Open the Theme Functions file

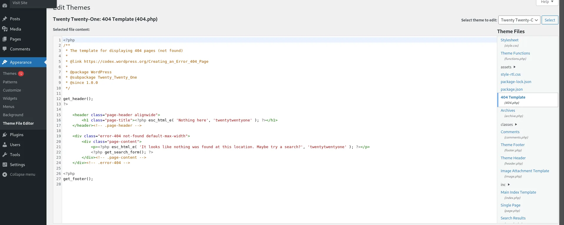pyautogui.click(x=515, y=53)
